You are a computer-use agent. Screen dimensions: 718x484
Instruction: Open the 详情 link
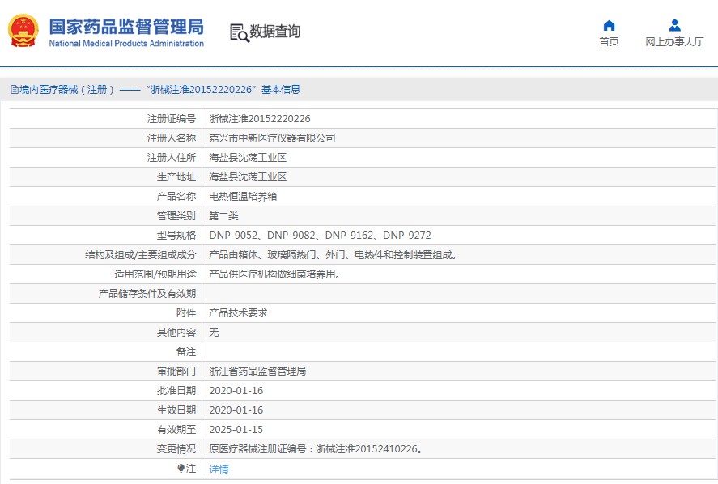pyautogui.click(x=219, y=469)
